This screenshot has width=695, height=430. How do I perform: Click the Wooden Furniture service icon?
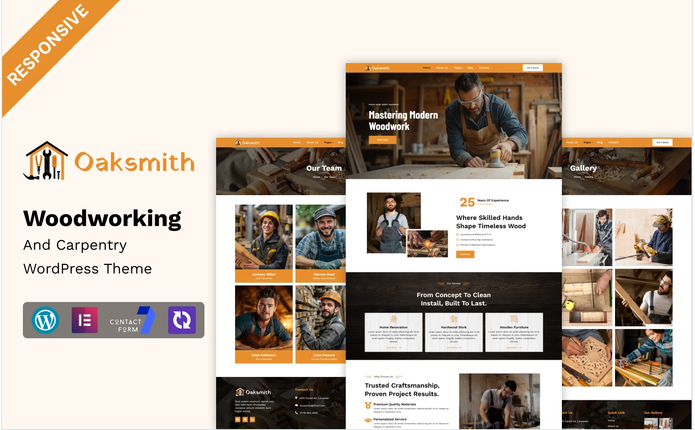514,319
